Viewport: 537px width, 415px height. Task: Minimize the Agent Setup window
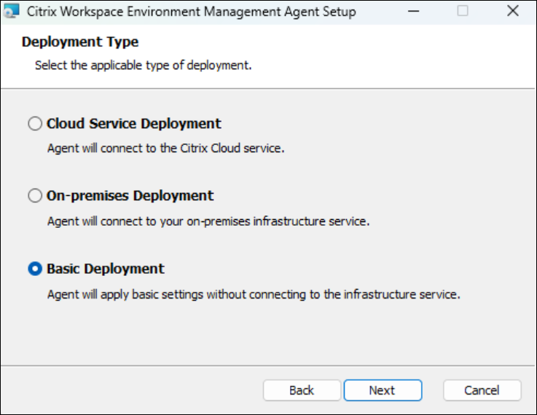[415, 12]
